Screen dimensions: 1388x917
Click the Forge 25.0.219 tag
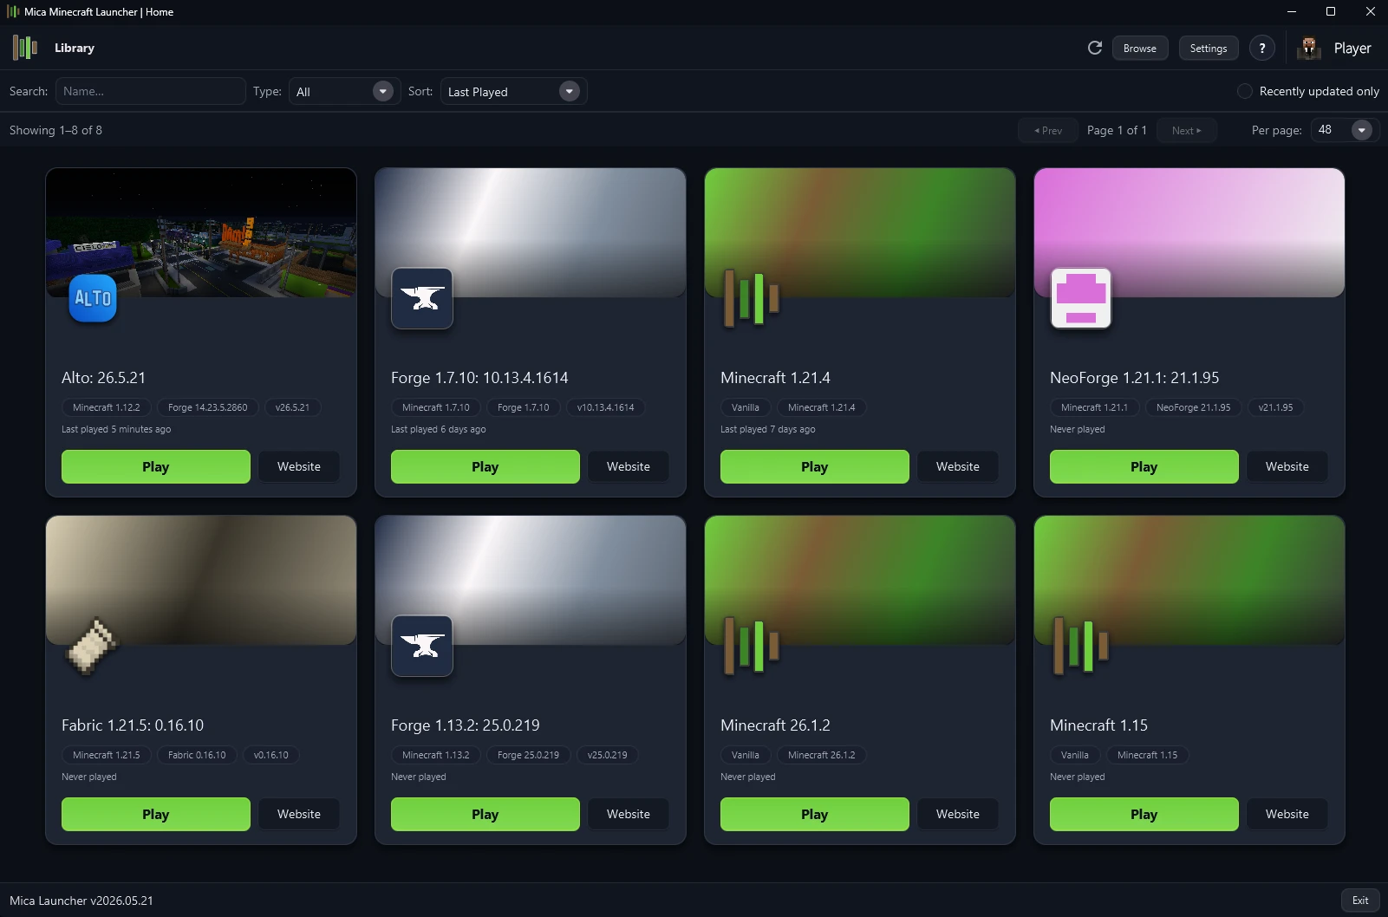pos(528,755)
